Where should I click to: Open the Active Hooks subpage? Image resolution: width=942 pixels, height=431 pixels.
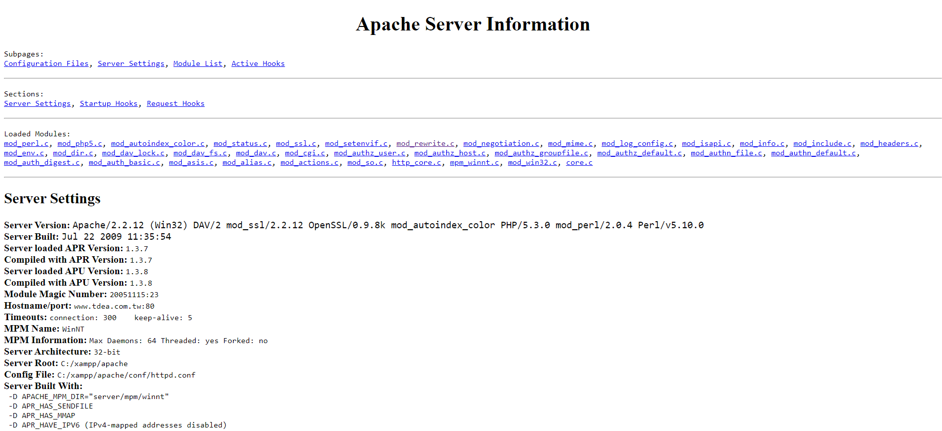[x=258, y=63]
